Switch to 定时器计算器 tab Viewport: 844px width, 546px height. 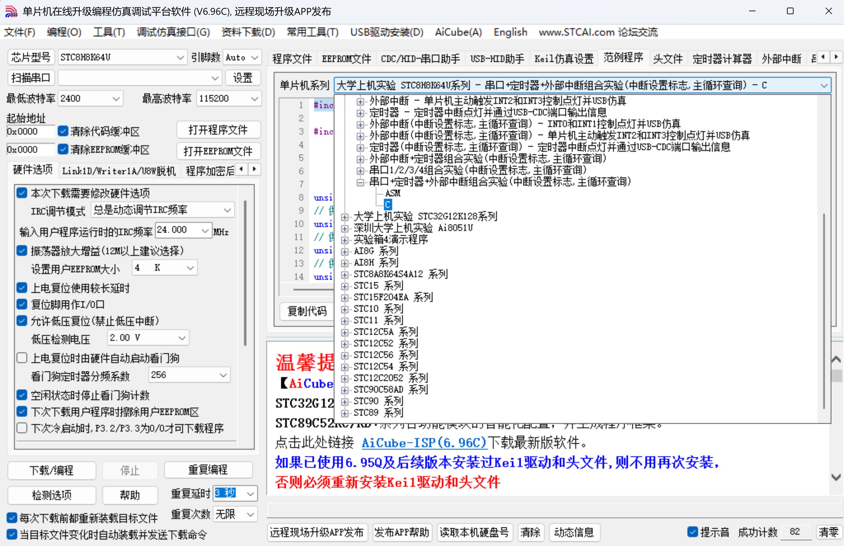722,58
